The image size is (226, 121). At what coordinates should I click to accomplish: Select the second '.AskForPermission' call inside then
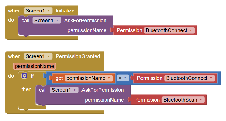coord(102,90)
